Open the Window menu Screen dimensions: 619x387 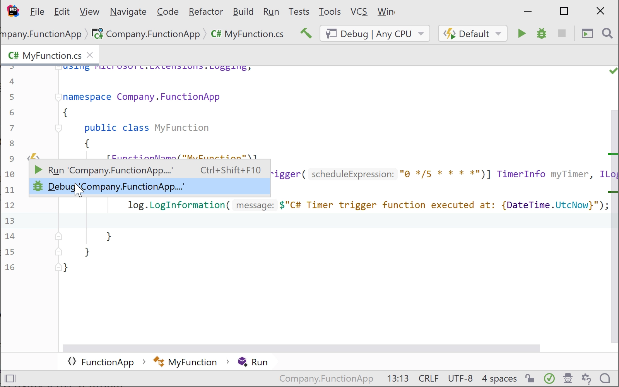pos(386,12)
